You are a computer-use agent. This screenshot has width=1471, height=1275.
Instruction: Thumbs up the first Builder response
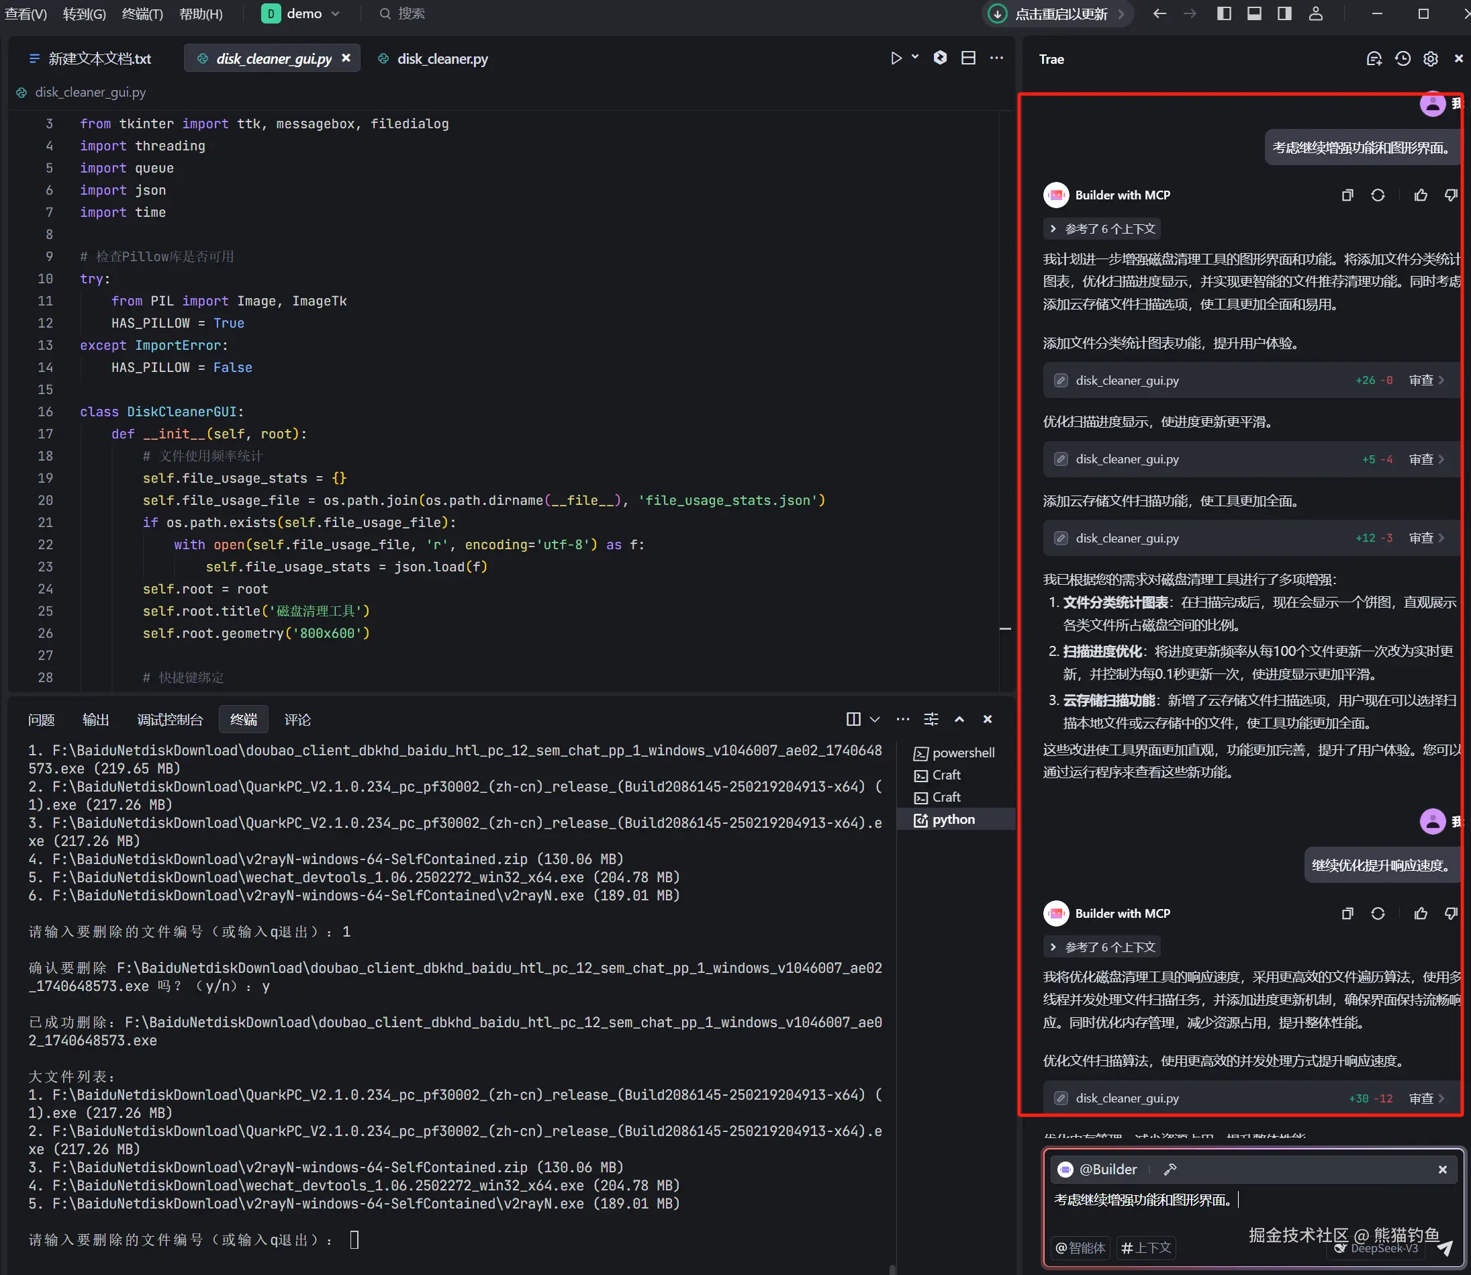1421,195
